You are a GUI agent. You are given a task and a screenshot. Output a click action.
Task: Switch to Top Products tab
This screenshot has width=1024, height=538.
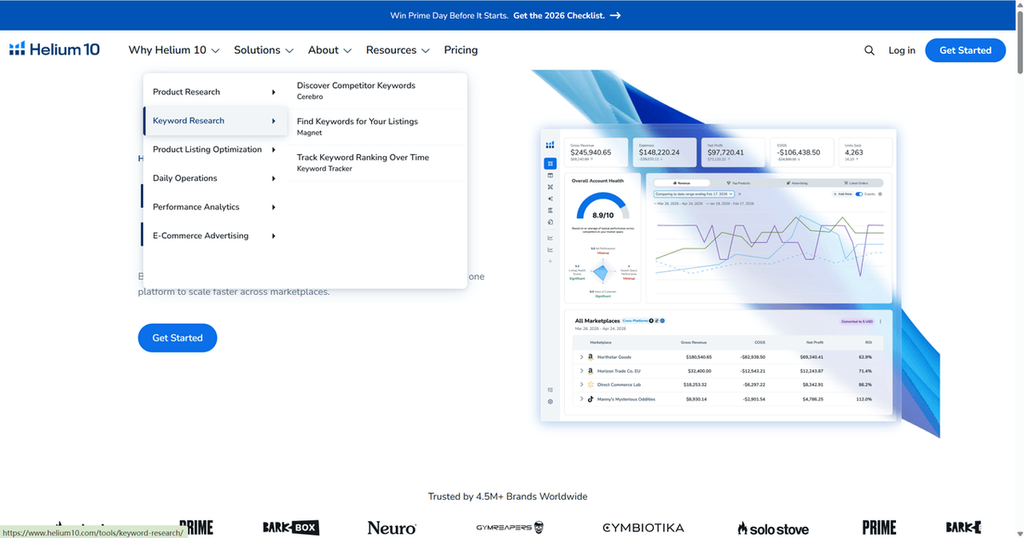739,182
